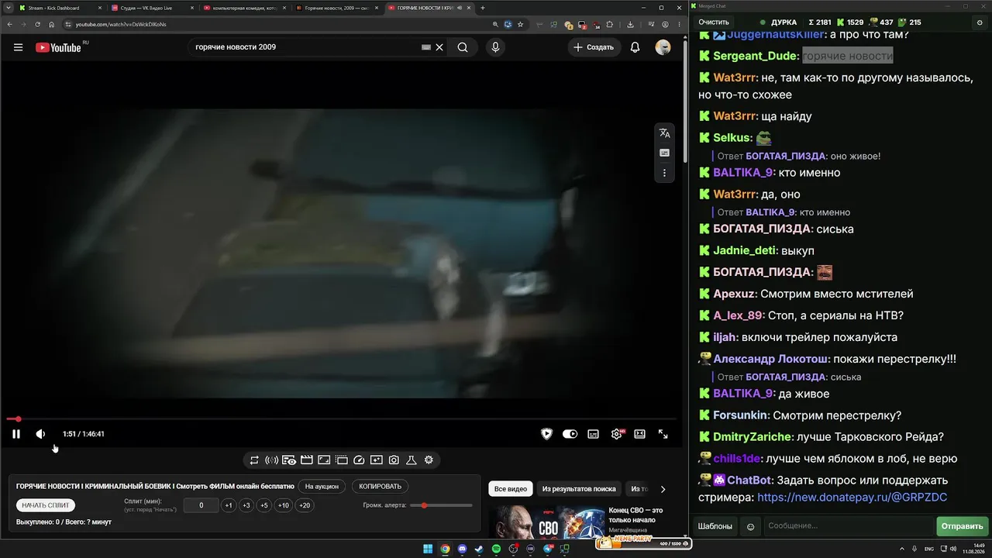
Task: Switch to the Студия — VK Видео Live tab
Action: click(x=149, y=8)
